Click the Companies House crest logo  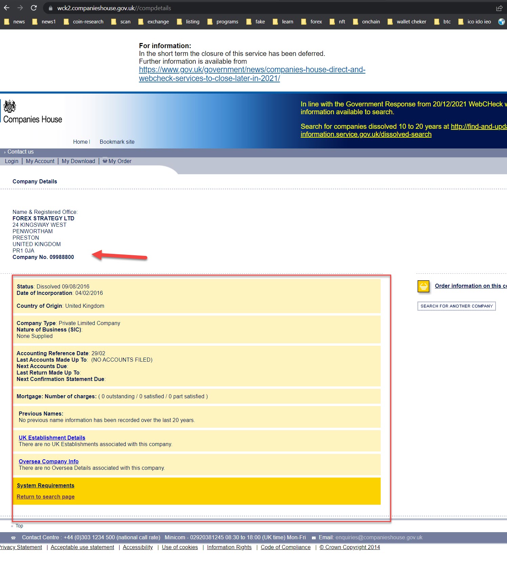tap(9, 106)
